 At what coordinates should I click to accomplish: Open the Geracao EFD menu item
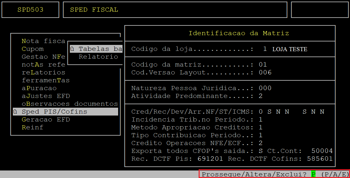pos(46,119)
